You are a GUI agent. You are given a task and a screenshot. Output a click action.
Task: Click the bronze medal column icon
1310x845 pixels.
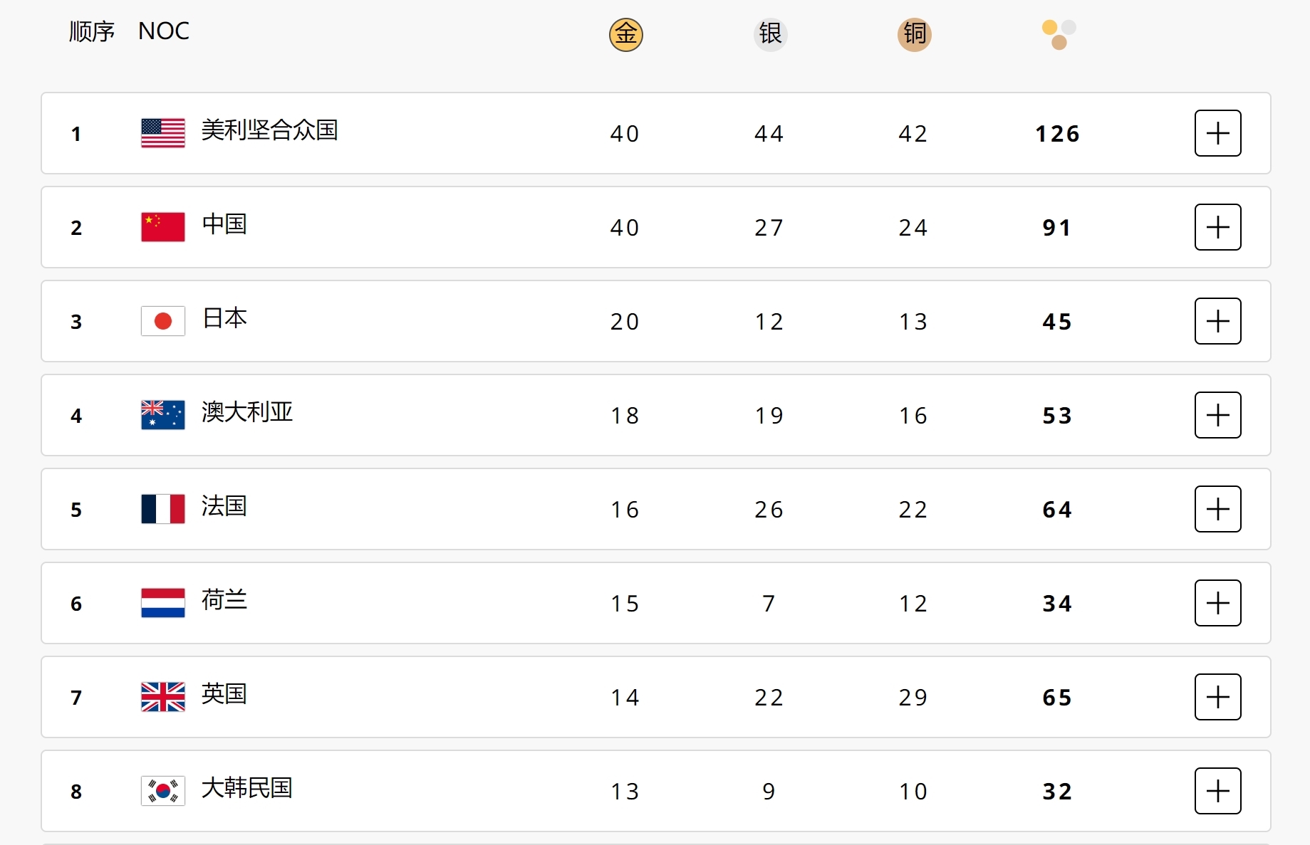pos(914,34)
